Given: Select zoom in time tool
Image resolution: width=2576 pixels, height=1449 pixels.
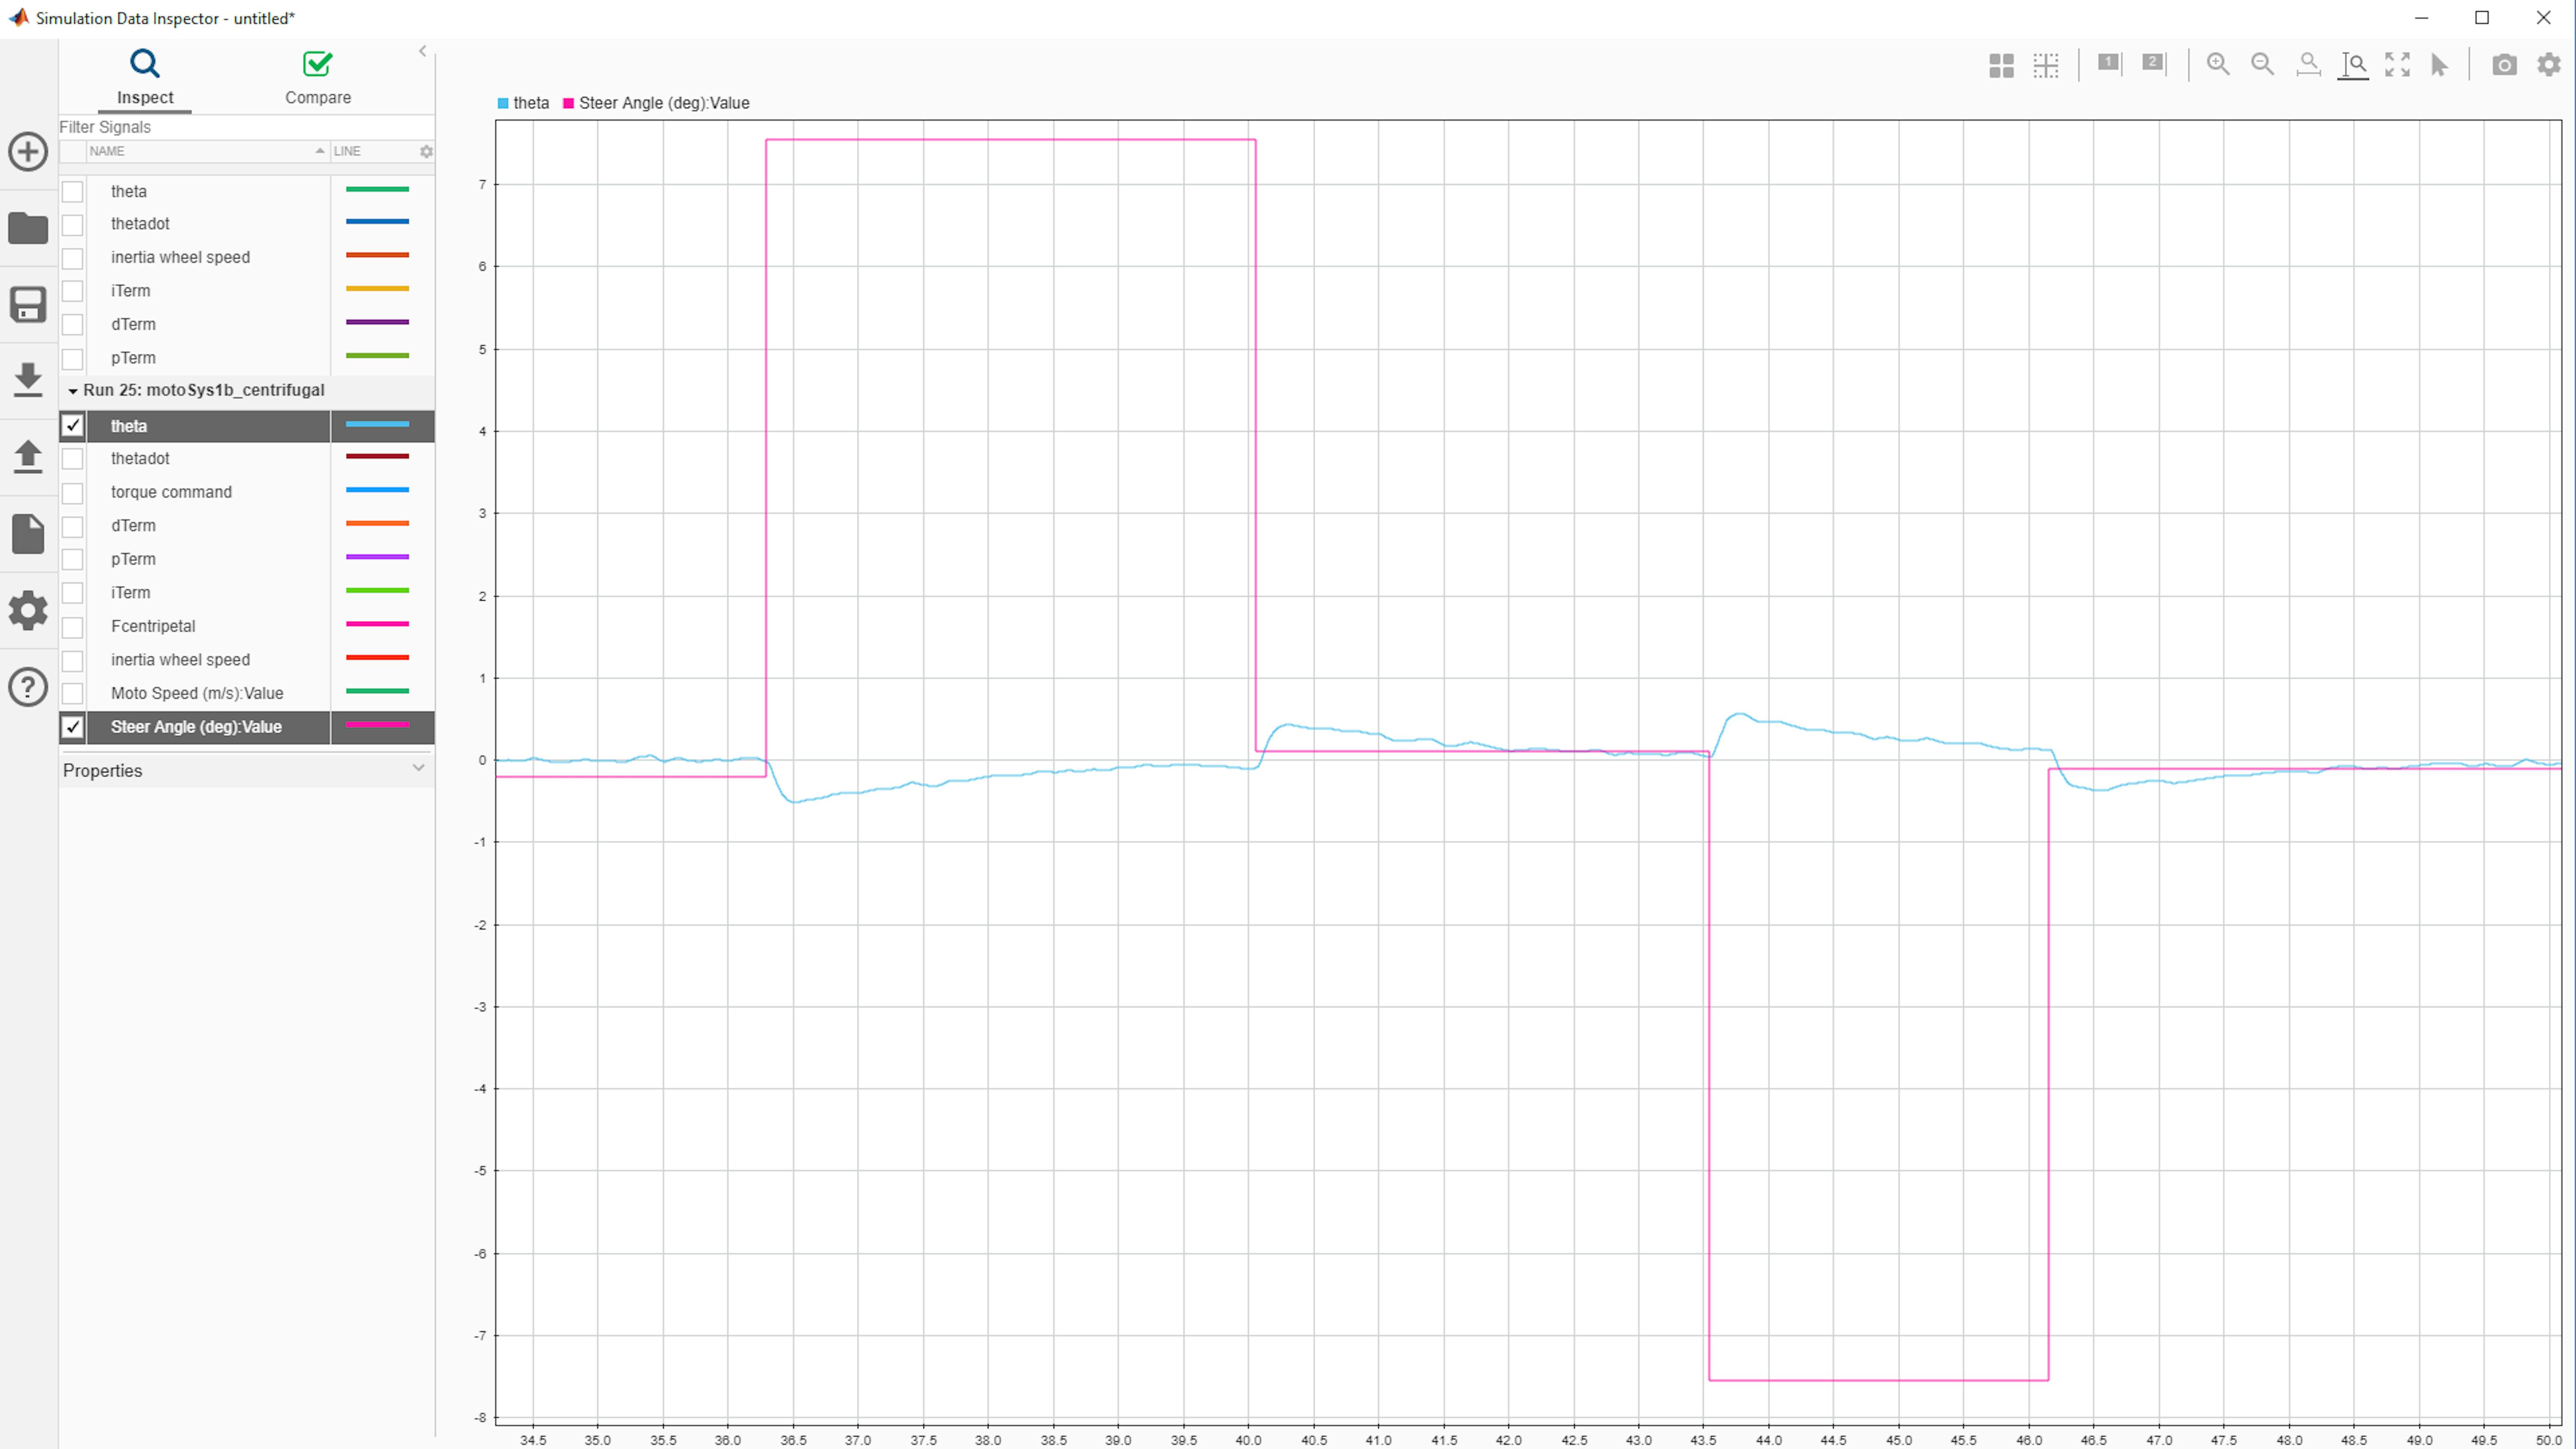Looking at the screenshot, I should point(2309,65).
